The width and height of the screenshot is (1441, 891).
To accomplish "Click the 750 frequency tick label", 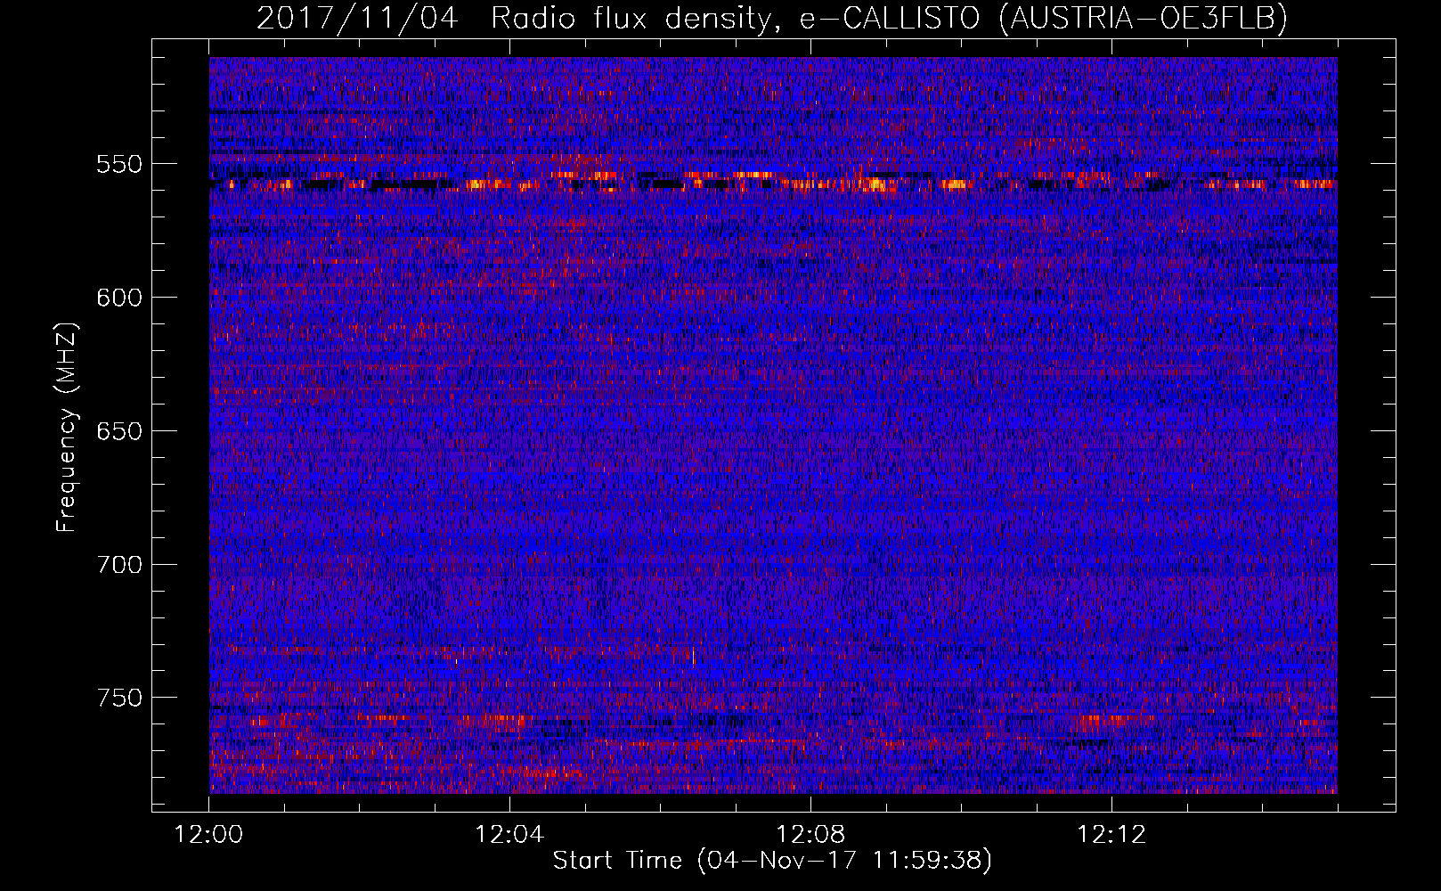I will tap(119, 698).
